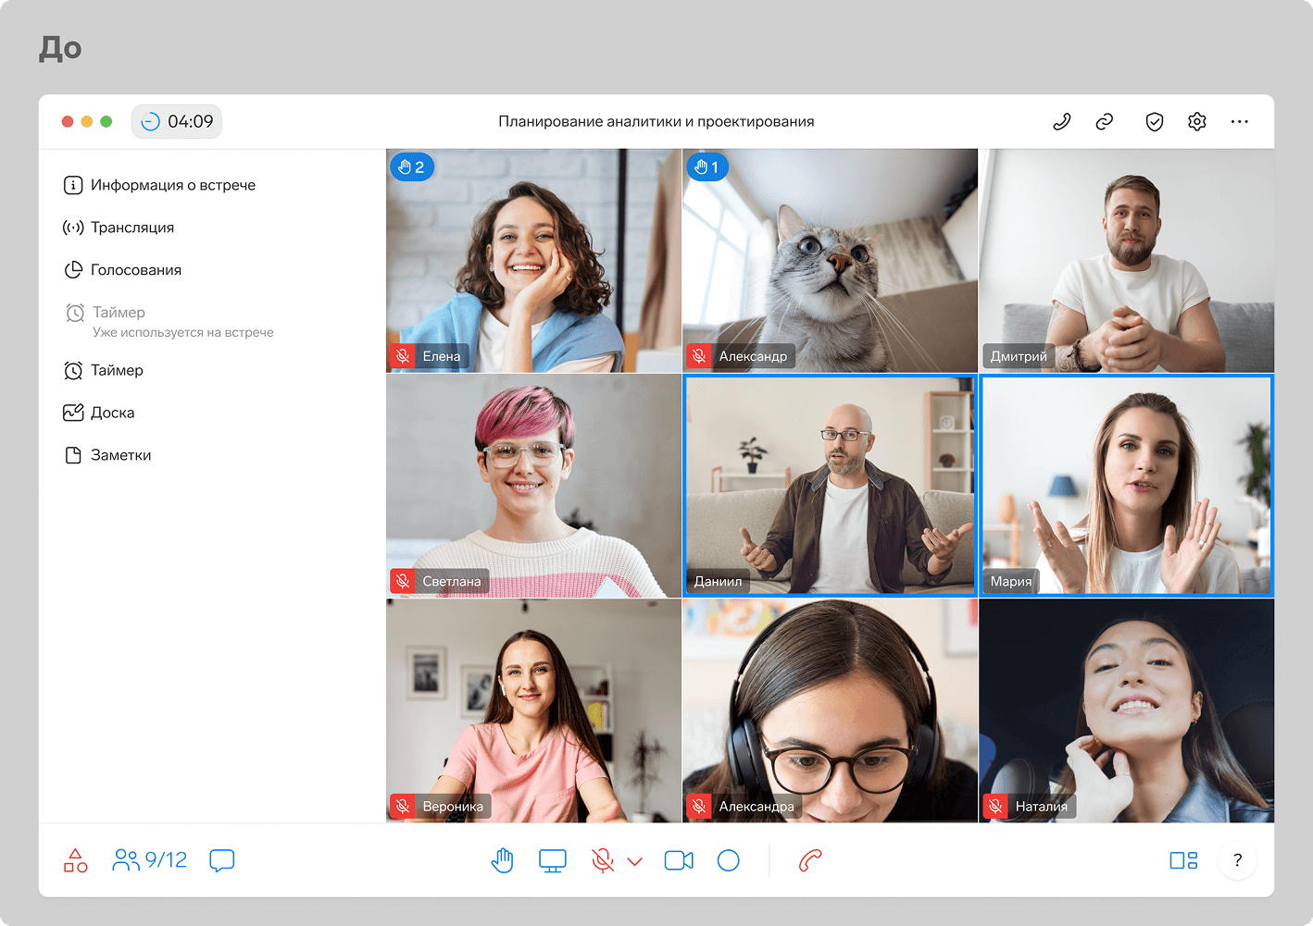Open Трансляция menu item
Image resolution: width=1313 pixels, height=926 pixels.
[x=119, y=228]
